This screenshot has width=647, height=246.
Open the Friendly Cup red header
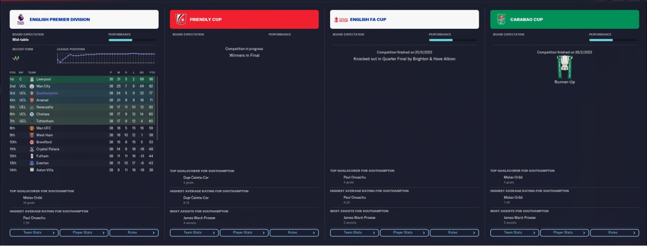pos(244,19)
